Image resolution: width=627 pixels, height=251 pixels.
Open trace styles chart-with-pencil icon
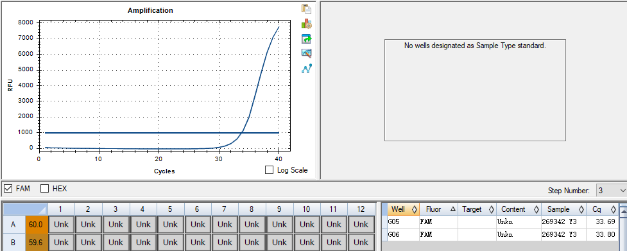coord(307,53)
